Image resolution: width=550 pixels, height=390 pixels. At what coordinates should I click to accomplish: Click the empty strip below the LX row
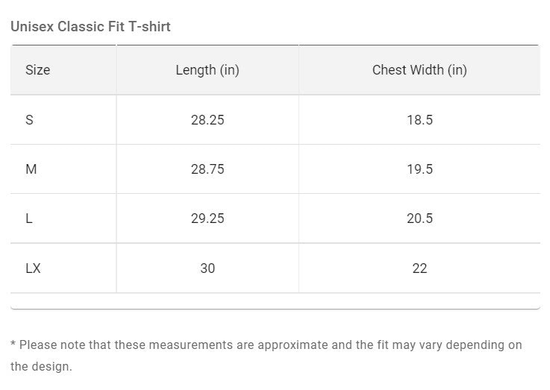click(275, 301)
